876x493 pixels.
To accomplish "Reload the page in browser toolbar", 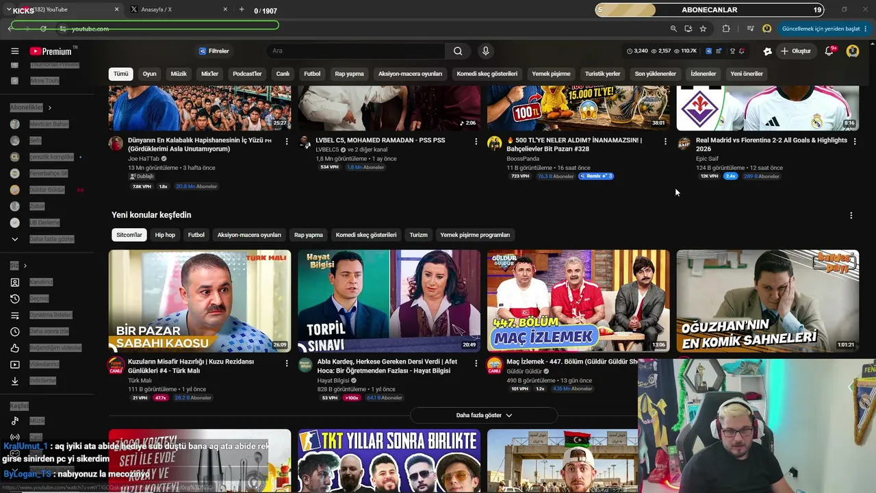I will pyautogui.click(x=43, y=29).
